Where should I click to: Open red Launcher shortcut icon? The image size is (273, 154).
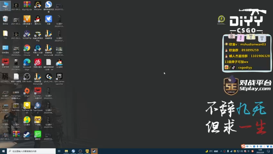coord(38,93)
